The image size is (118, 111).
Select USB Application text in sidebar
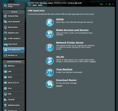(14, 50)
